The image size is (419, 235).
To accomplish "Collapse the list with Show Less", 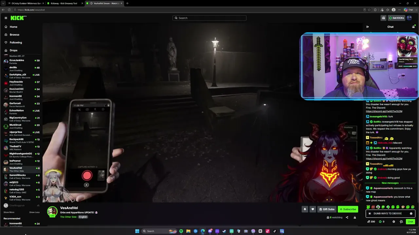I will (x=34, y=212).
